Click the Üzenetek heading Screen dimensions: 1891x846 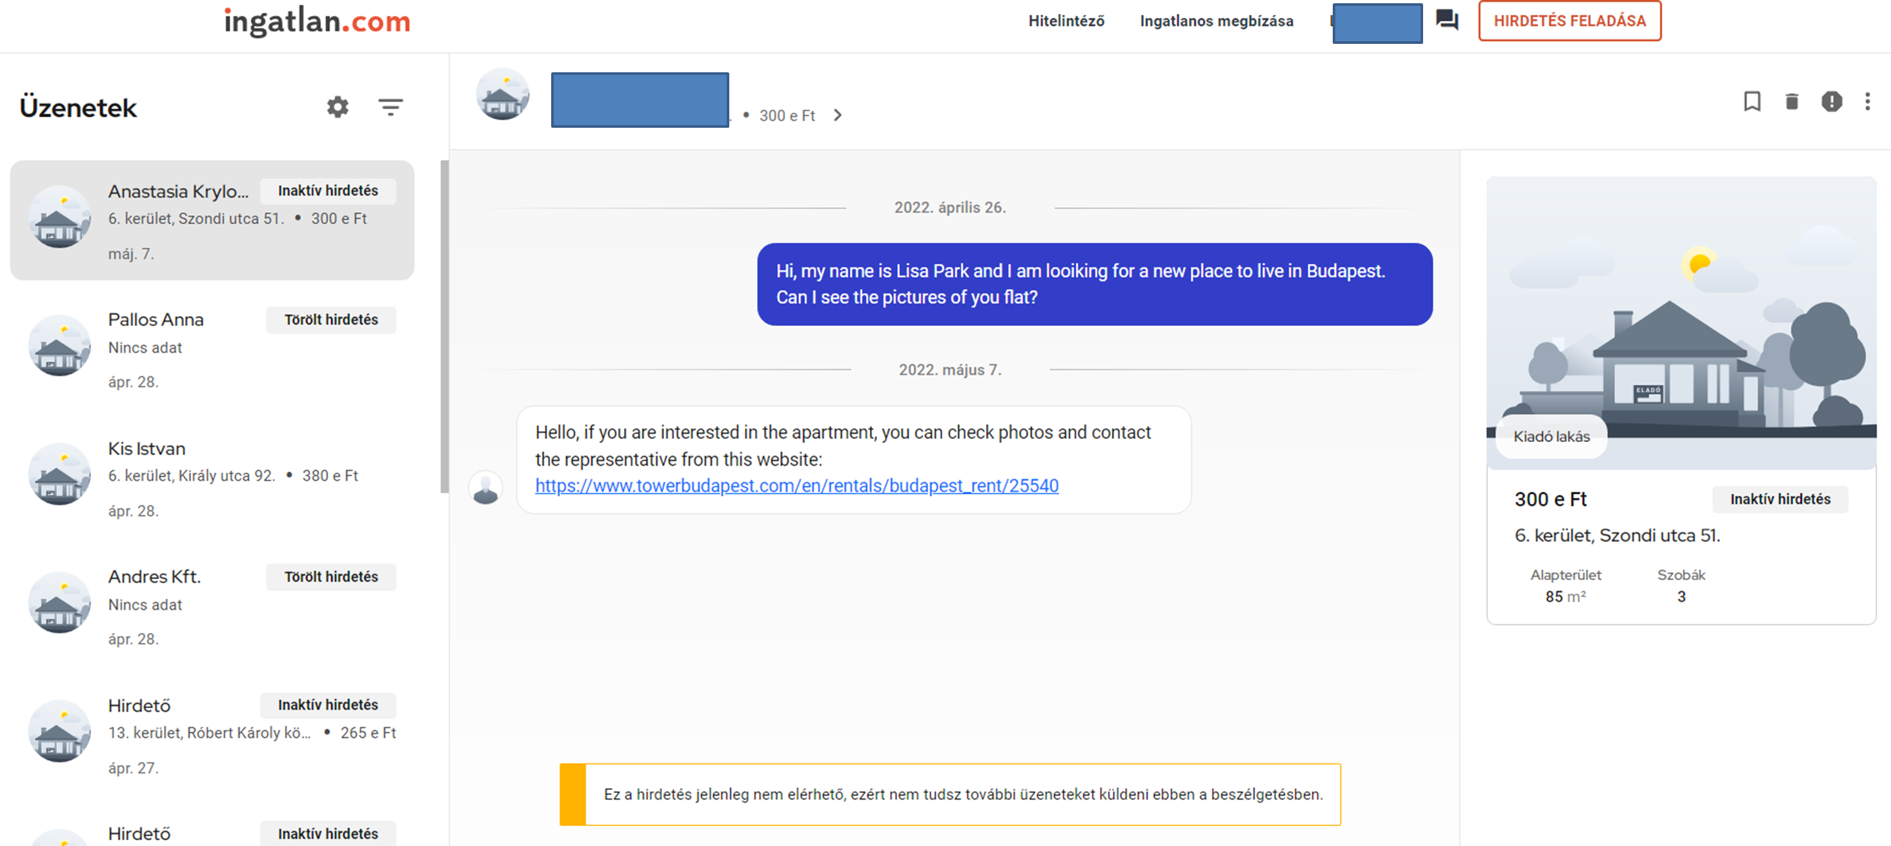[78, 108]
